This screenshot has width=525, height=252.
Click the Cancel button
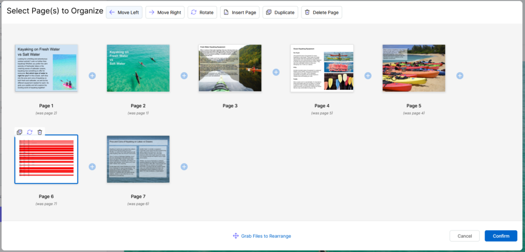tap(465, 236)
